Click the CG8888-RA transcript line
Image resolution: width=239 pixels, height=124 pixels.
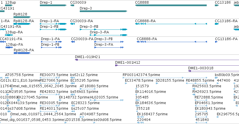[x=171, y=24]
